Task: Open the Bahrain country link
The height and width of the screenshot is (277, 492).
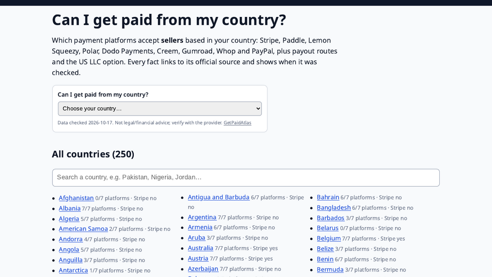Action: pyautogui.click(x=328, y=197)
